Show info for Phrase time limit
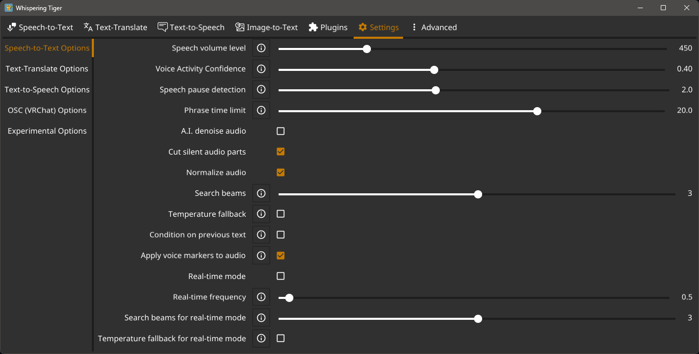699x354 pixels. [261, 110]
